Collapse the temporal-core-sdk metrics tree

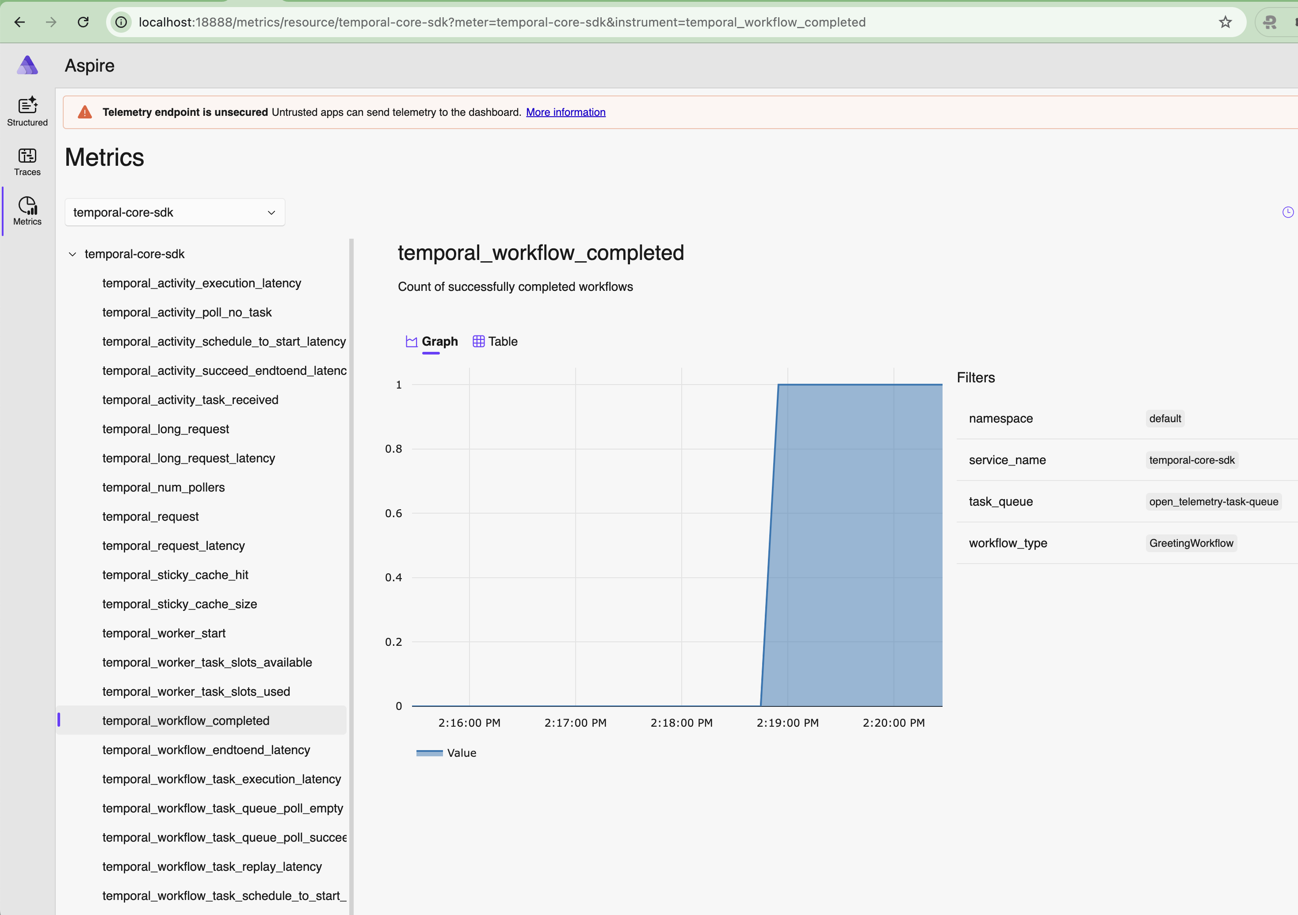[x=73, y=254]
